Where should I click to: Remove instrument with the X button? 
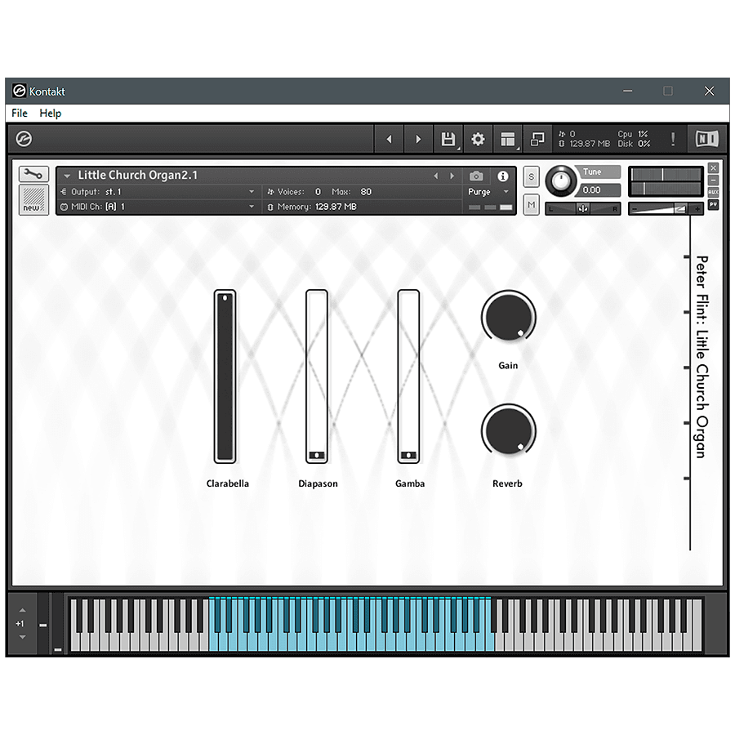[713, 167]
